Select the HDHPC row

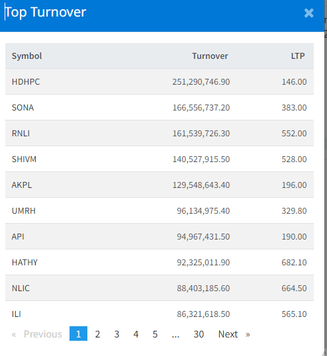160,81
